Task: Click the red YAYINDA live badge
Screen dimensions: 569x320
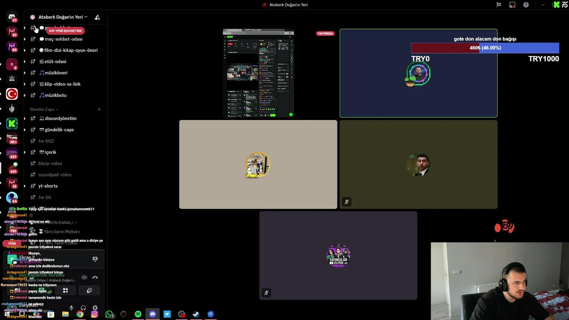Action: (x=325, y=33)
